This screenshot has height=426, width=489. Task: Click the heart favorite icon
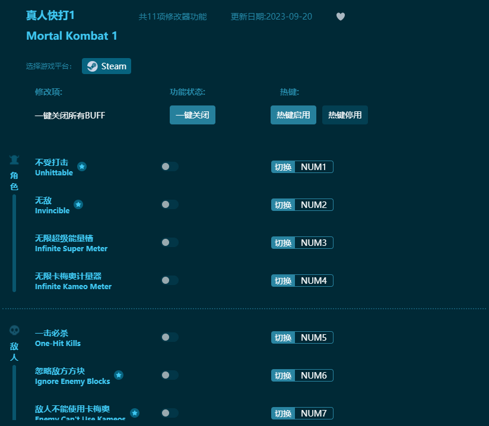tap(341, 17)
